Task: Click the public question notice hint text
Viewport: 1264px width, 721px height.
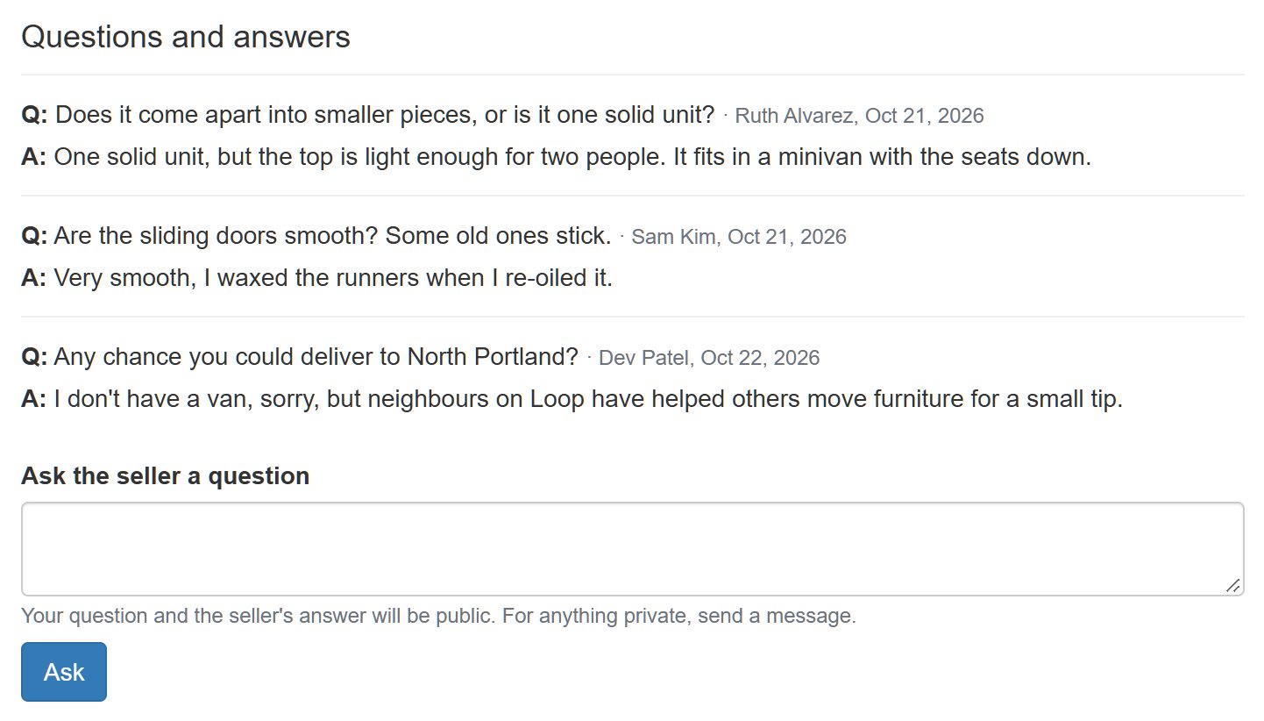Action: point(438,616)
